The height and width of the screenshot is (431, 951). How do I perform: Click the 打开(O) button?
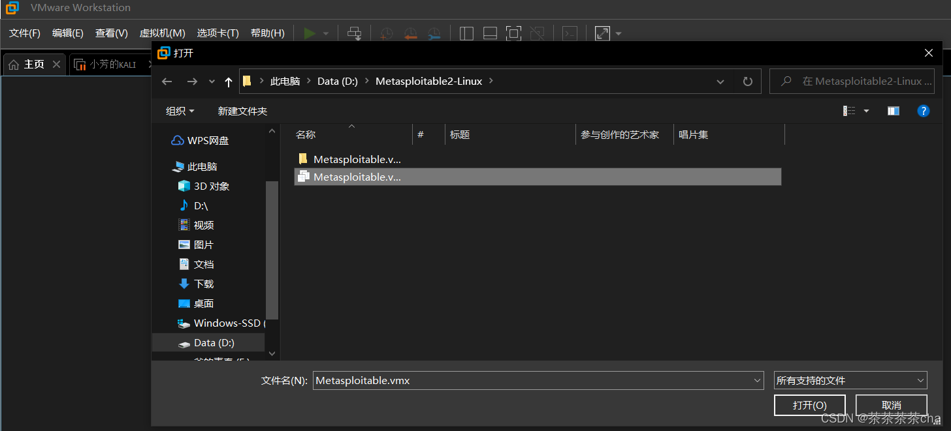tap(810, 405)
